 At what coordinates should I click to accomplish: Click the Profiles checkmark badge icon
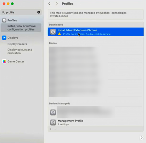(4, 20)
